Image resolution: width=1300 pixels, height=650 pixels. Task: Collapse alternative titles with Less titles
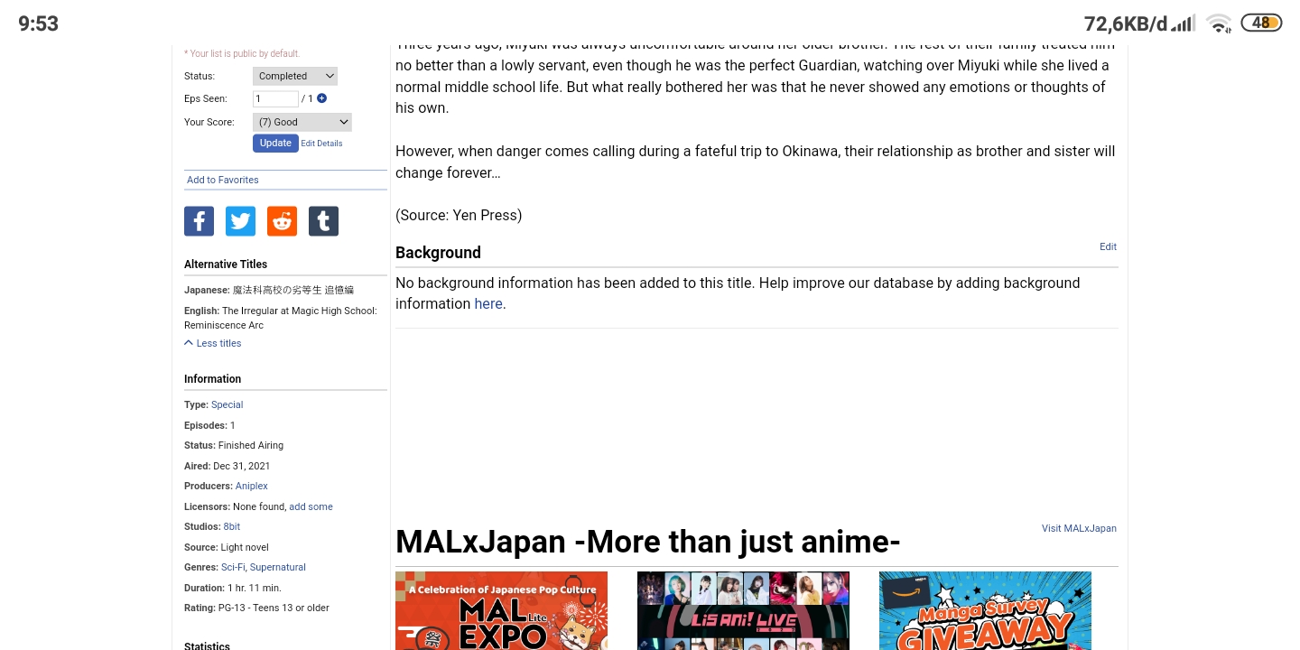(x=213, y=343)
